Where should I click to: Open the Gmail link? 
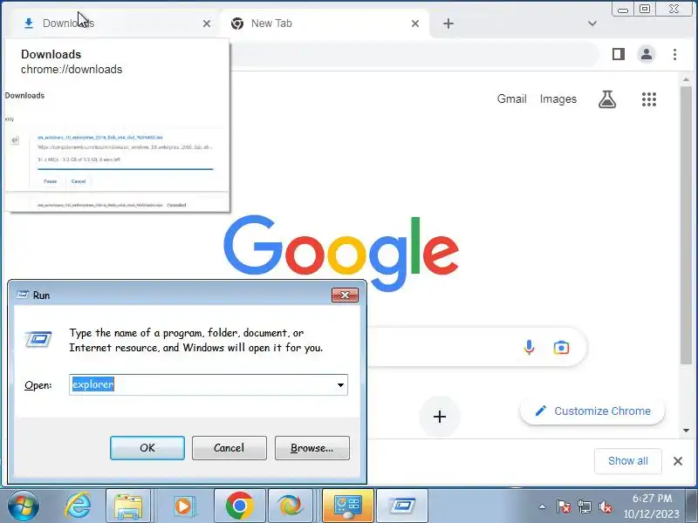(x=511, y=98)
